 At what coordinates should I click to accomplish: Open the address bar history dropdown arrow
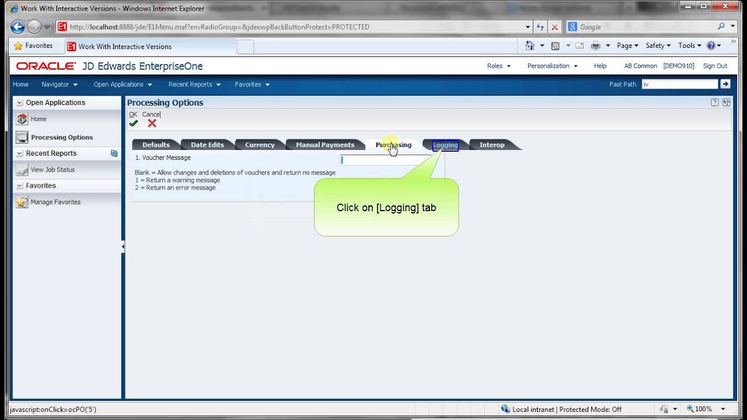[x=528, y=27]
